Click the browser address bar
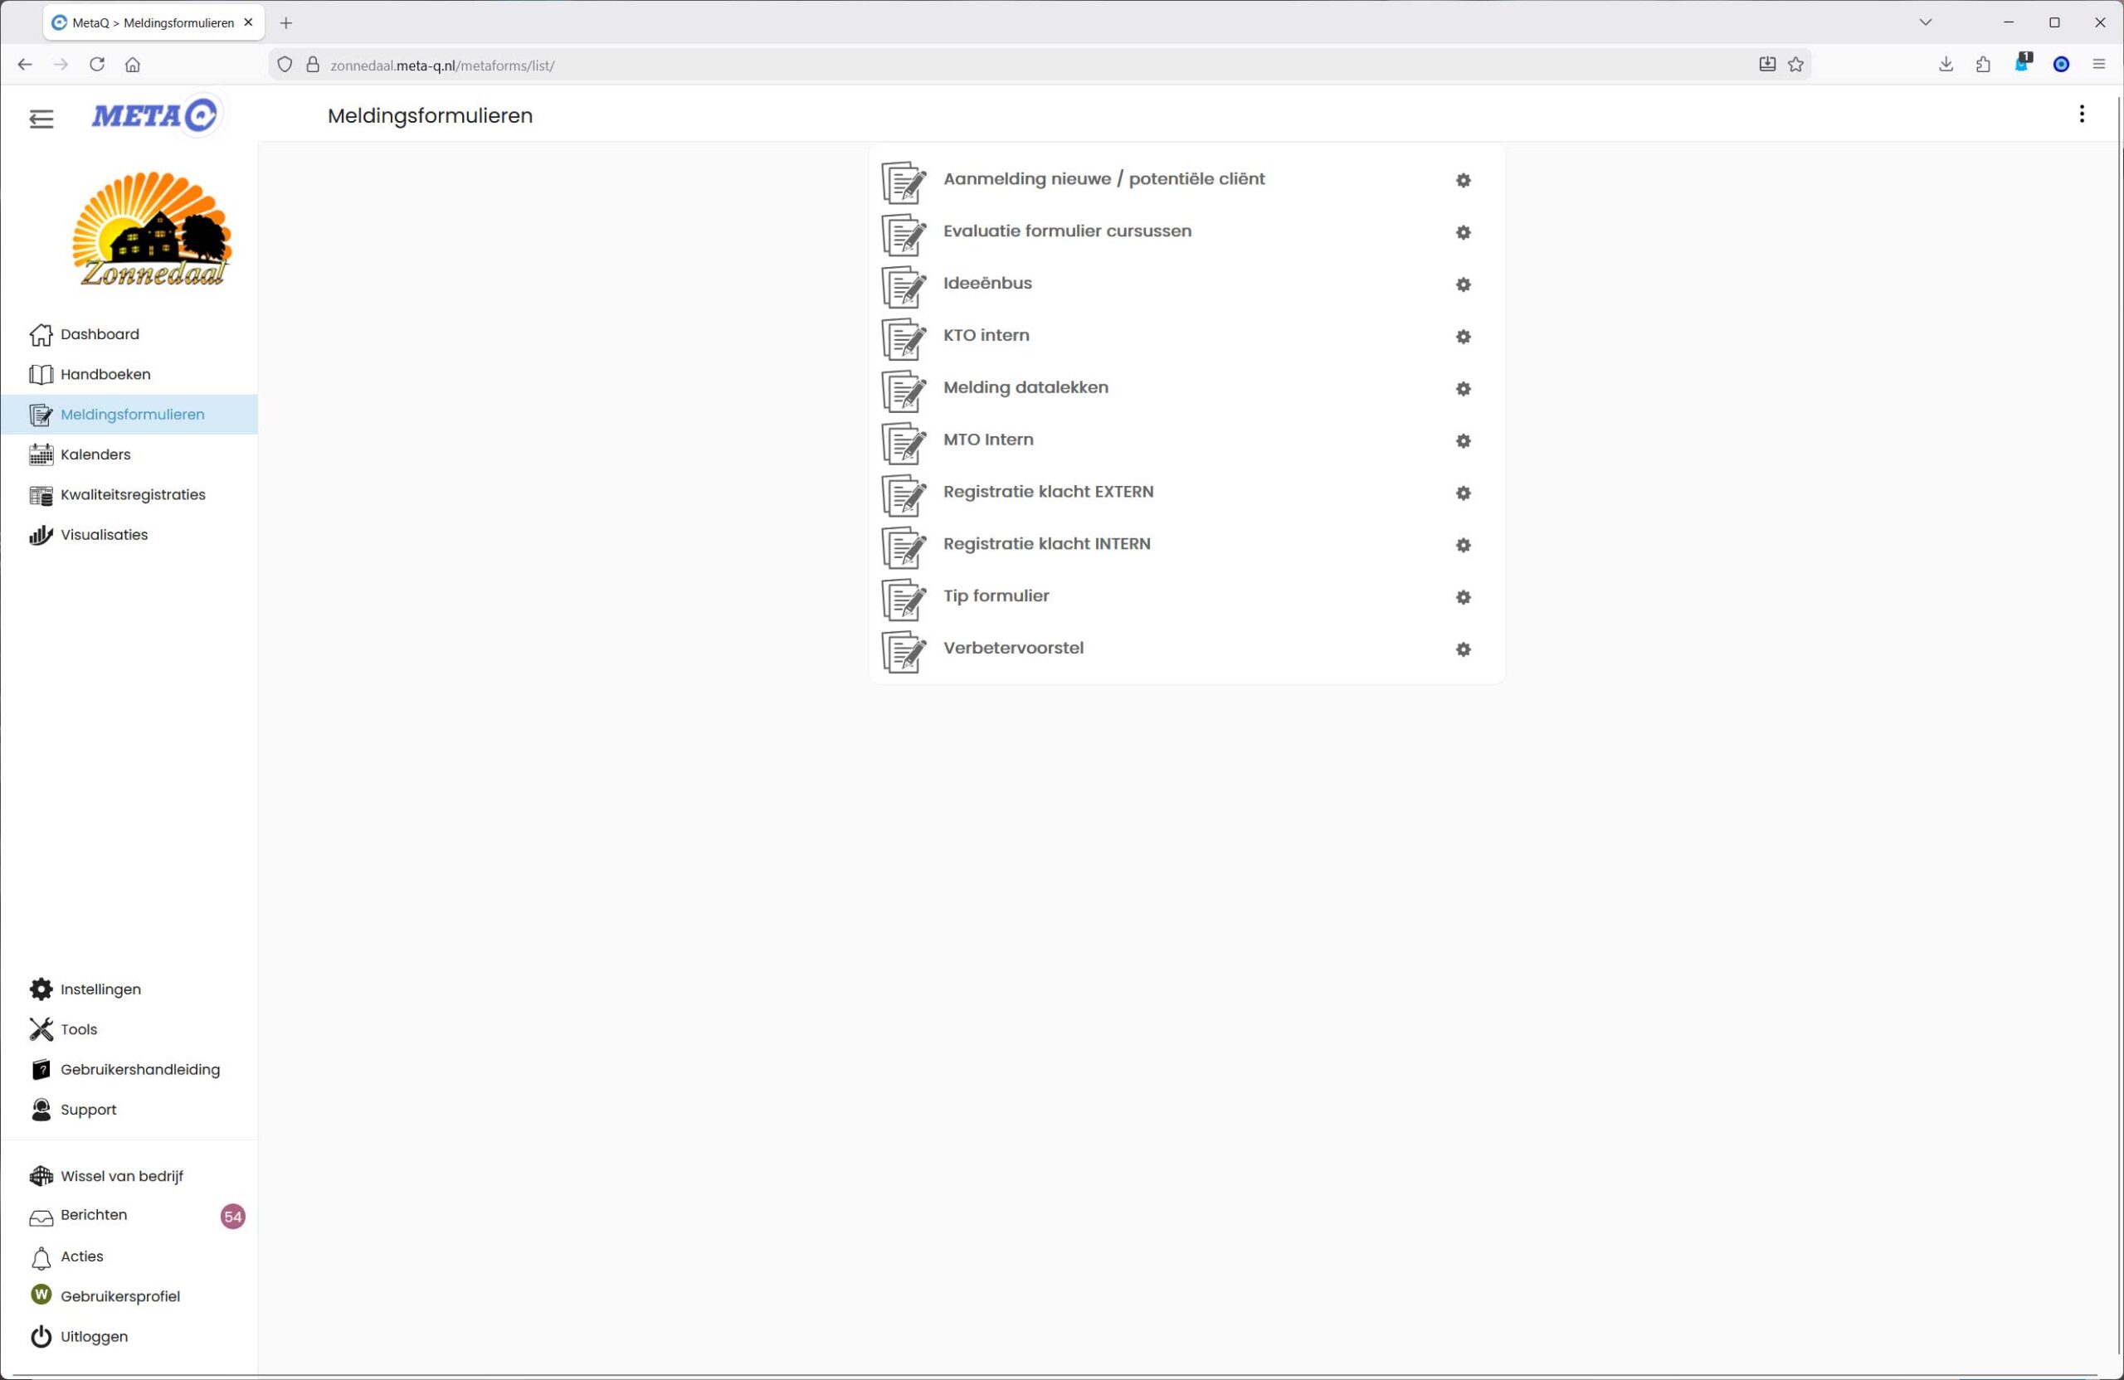Screen dimensions: 2124x1380 pyautogui.click(x=982, y=66)
